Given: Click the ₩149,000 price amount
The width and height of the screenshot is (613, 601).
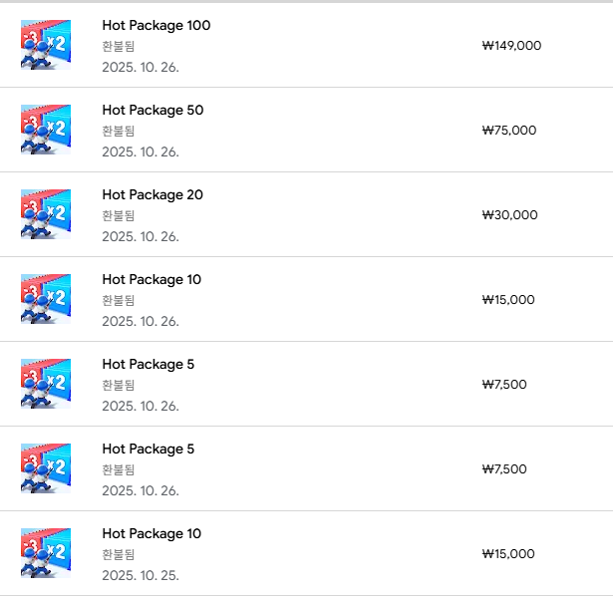Looking at the screenshot, I should point(511,45).
